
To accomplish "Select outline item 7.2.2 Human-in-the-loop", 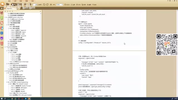I will [19, 62].
